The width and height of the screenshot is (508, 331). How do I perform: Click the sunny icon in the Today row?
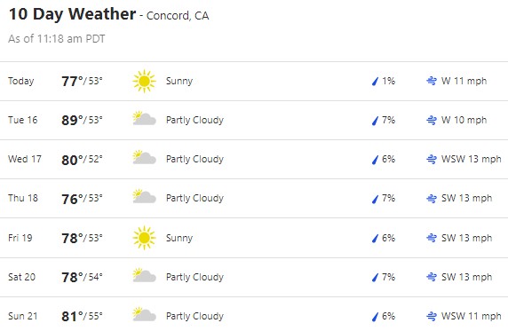tap(144, 81)
